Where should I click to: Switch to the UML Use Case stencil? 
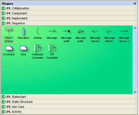point(69,107)
